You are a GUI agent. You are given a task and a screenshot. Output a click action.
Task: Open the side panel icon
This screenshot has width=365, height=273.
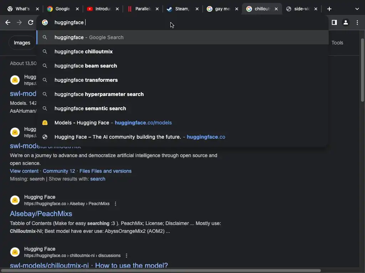coord(334,22)
